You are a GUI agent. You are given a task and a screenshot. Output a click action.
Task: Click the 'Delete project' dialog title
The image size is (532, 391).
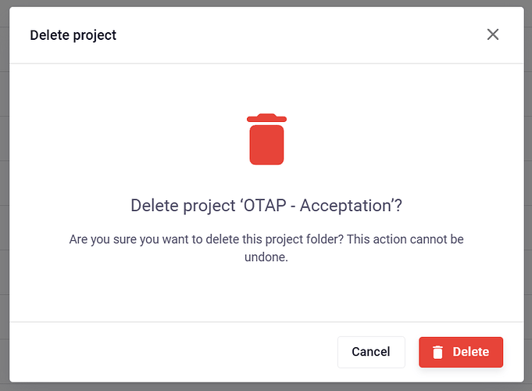(73, 35)
